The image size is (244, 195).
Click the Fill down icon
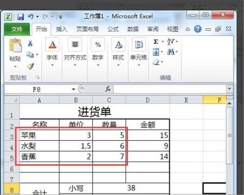156,52
